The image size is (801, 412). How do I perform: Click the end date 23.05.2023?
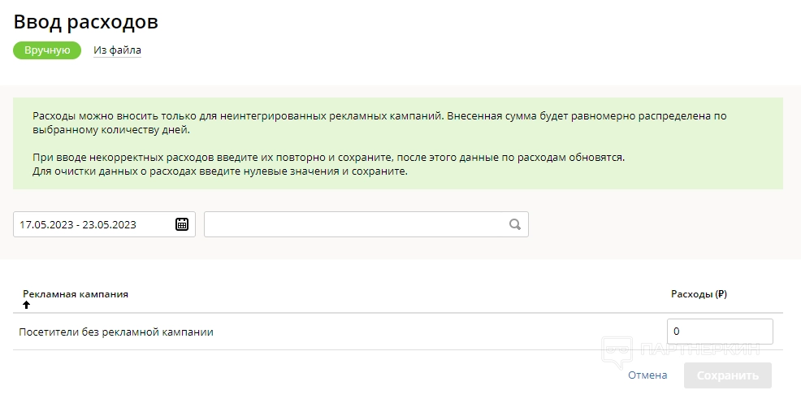click(108, 225)
